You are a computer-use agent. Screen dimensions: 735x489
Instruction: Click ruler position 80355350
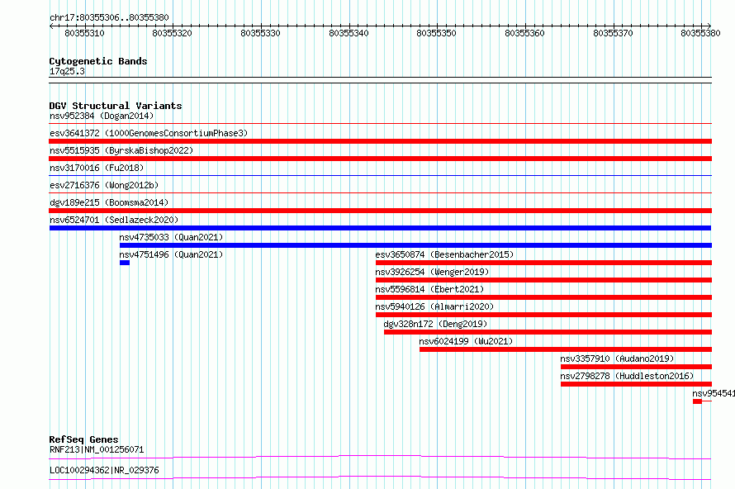click(436, 33)
